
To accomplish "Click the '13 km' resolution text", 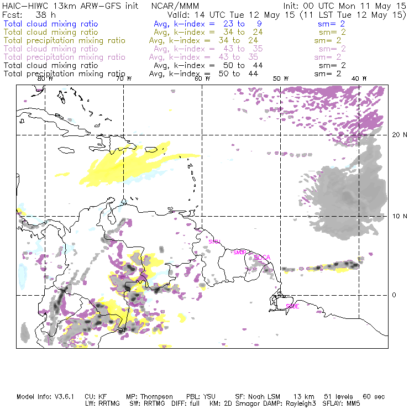I will [303, 397].
